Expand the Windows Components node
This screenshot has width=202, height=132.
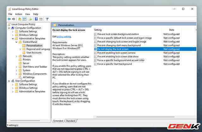pyautogui.click(x=16, y=74)
